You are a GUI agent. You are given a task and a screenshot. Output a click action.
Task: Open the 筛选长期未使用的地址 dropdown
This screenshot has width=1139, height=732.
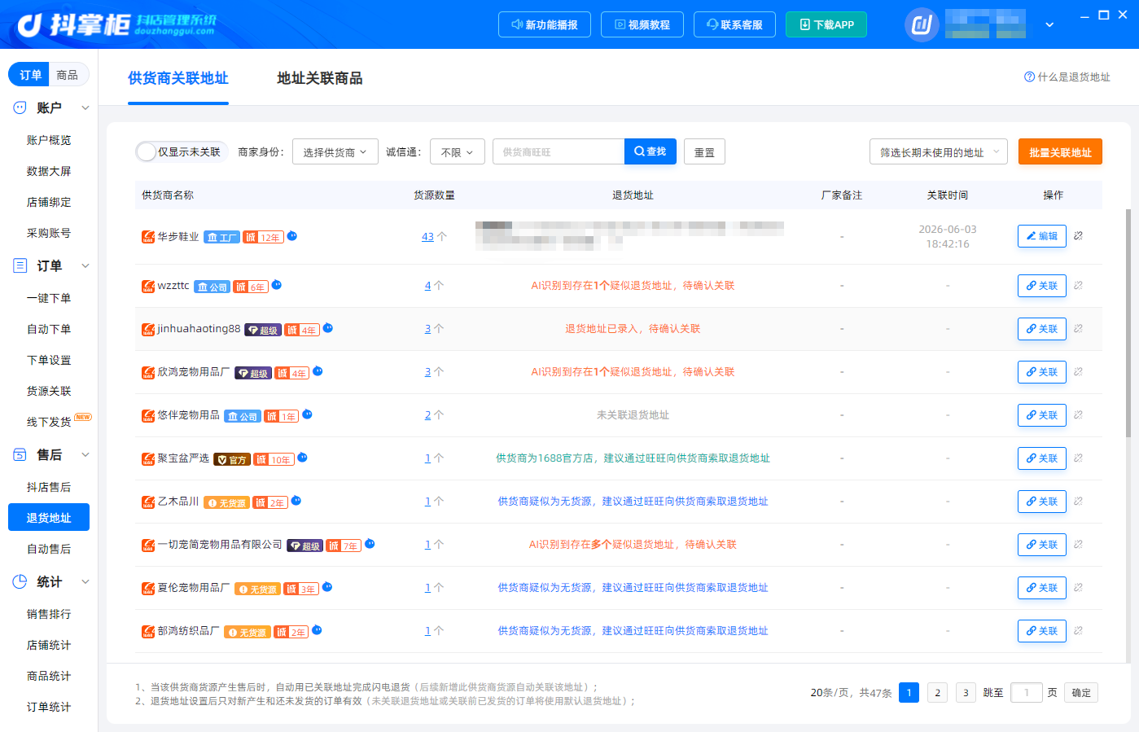pyautogui.click(x=939, y=152)
